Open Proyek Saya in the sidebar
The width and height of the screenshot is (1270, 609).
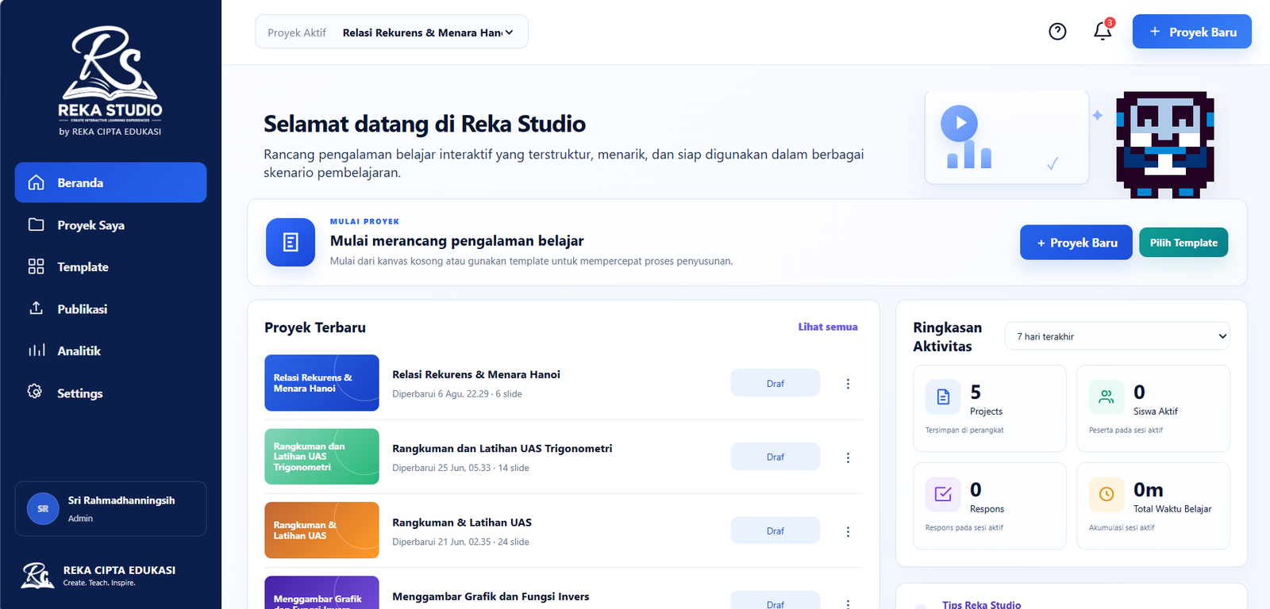point(110,224)
